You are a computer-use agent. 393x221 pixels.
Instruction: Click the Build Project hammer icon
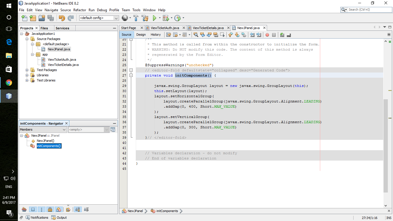click(136, 18)
